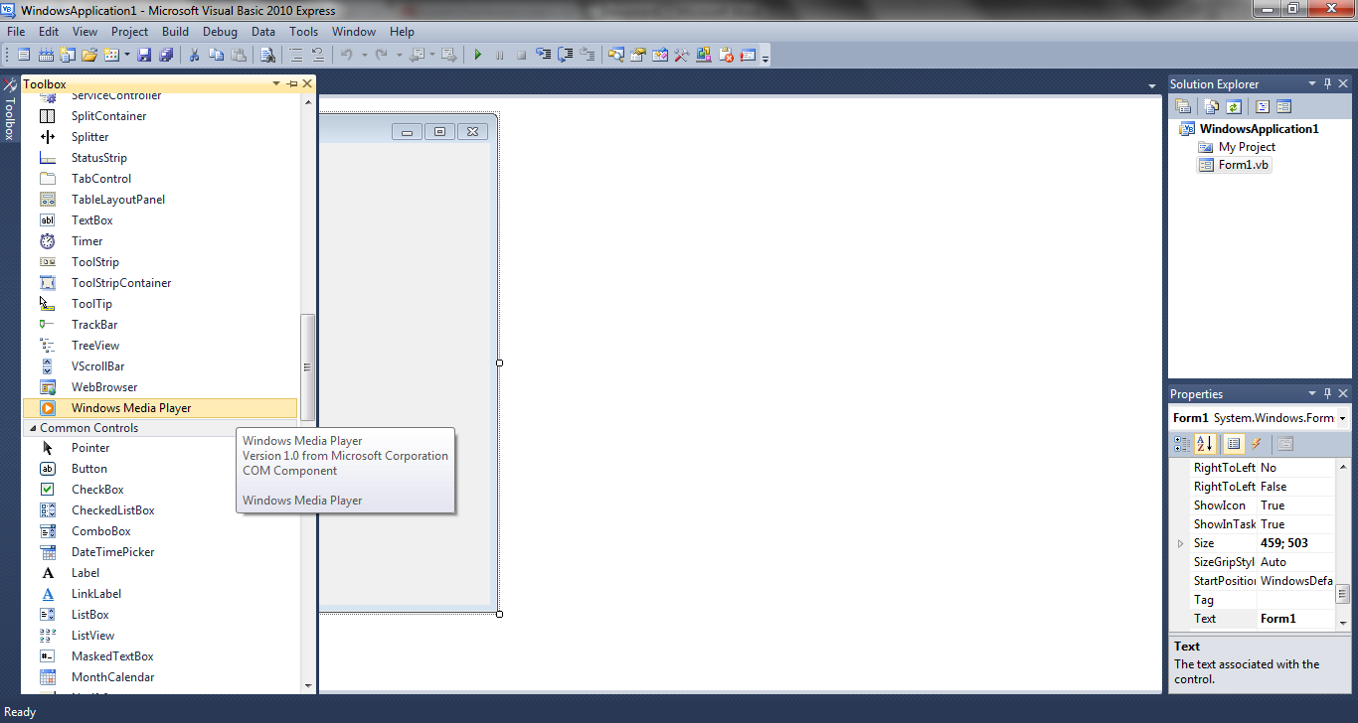Toggle auto-hide pin on Toolbox panel

[292, 84]
